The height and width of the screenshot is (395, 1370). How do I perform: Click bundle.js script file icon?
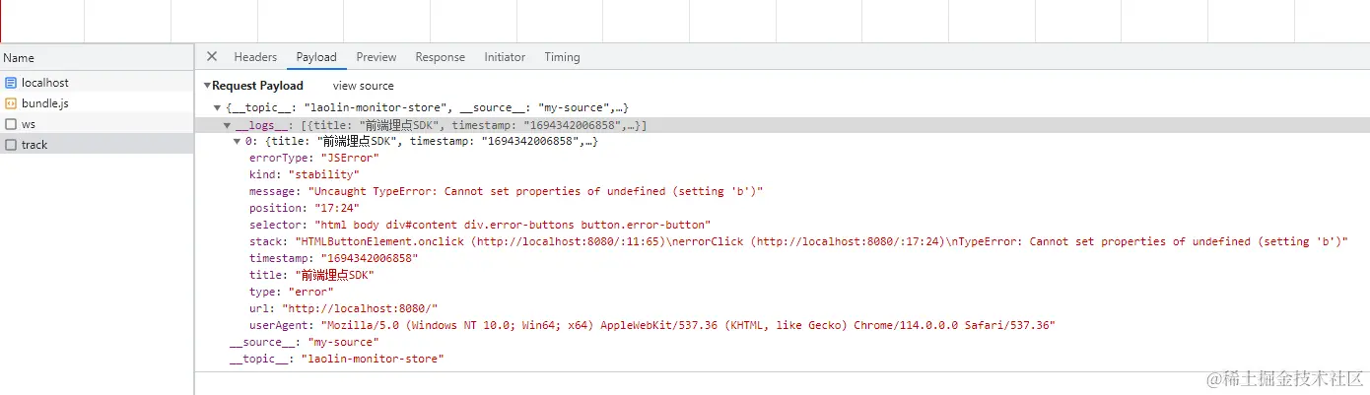pyautogui.click(x=11, y=103)
